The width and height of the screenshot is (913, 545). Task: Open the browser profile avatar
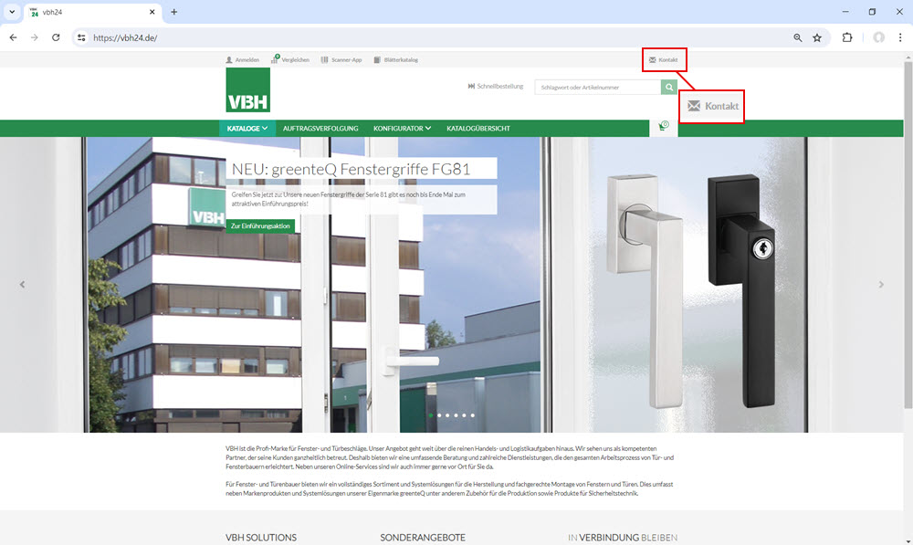click(878, 37)
